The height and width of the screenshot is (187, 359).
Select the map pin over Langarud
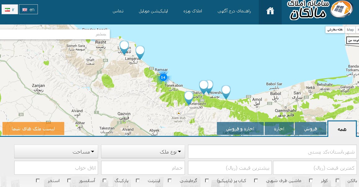point(140,53)
